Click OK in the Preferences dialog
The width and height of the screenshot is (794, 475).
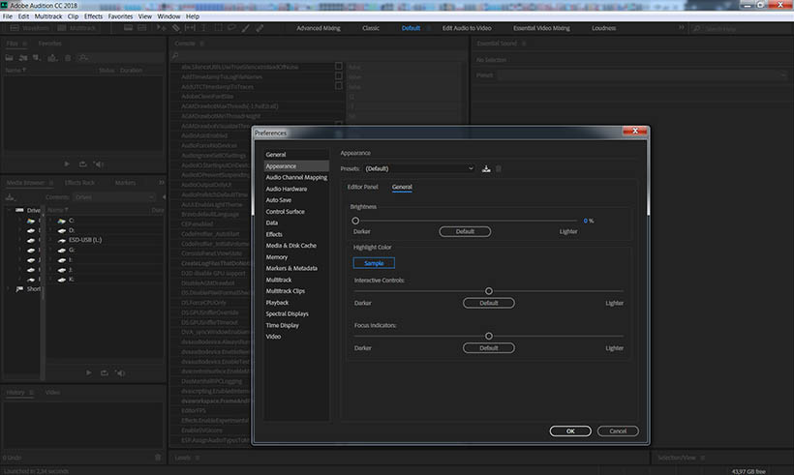tap(570, 431)
